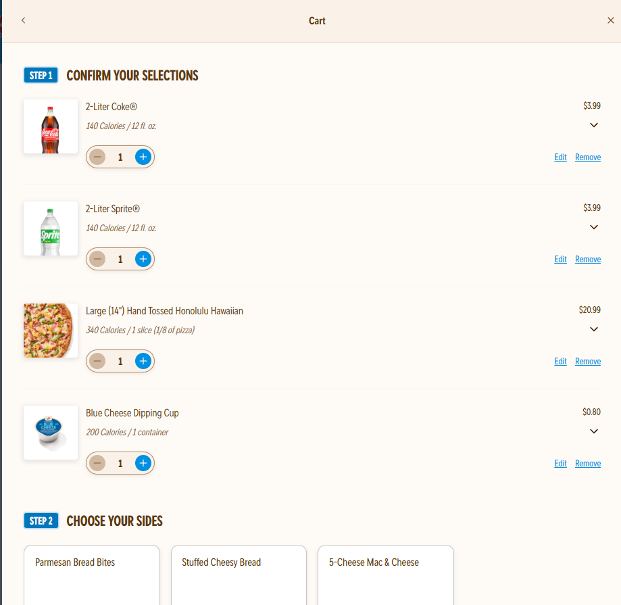The image size is (621, 605).
Task: Expand the Hawaiian pizza details chevron
Action: pos(594,329)
